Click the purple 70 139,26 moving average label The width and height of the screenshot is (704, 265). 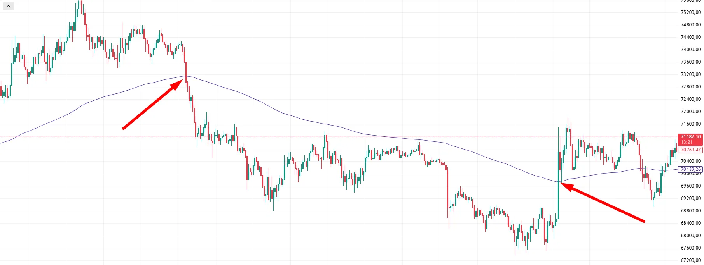690,169
